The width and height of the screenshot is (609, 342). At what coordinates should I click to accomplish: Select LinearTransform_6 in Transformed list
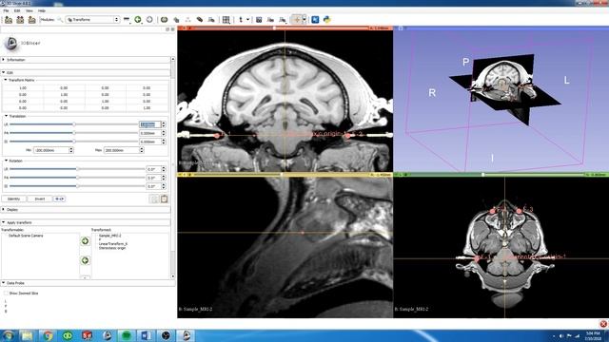113,244
